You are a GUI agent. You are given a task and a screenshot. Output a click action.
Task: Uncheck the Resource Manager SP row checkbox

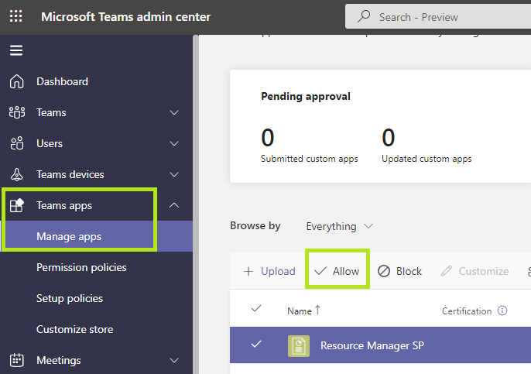tap(256, 344)
